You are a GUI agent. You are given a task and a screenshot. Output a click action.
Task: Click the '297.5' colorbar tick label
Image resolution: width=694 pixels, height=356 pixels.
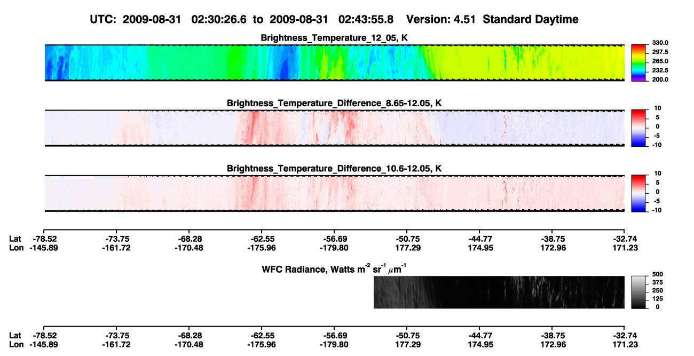click(x=661, y=52)
